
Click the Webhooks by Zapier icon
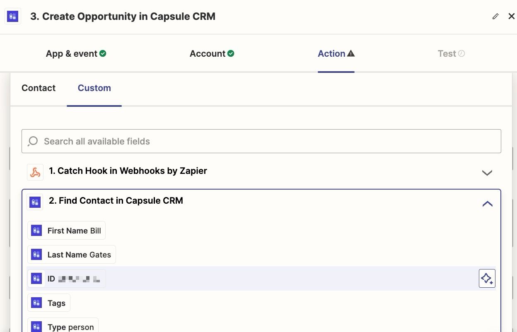tap(35, 172)
